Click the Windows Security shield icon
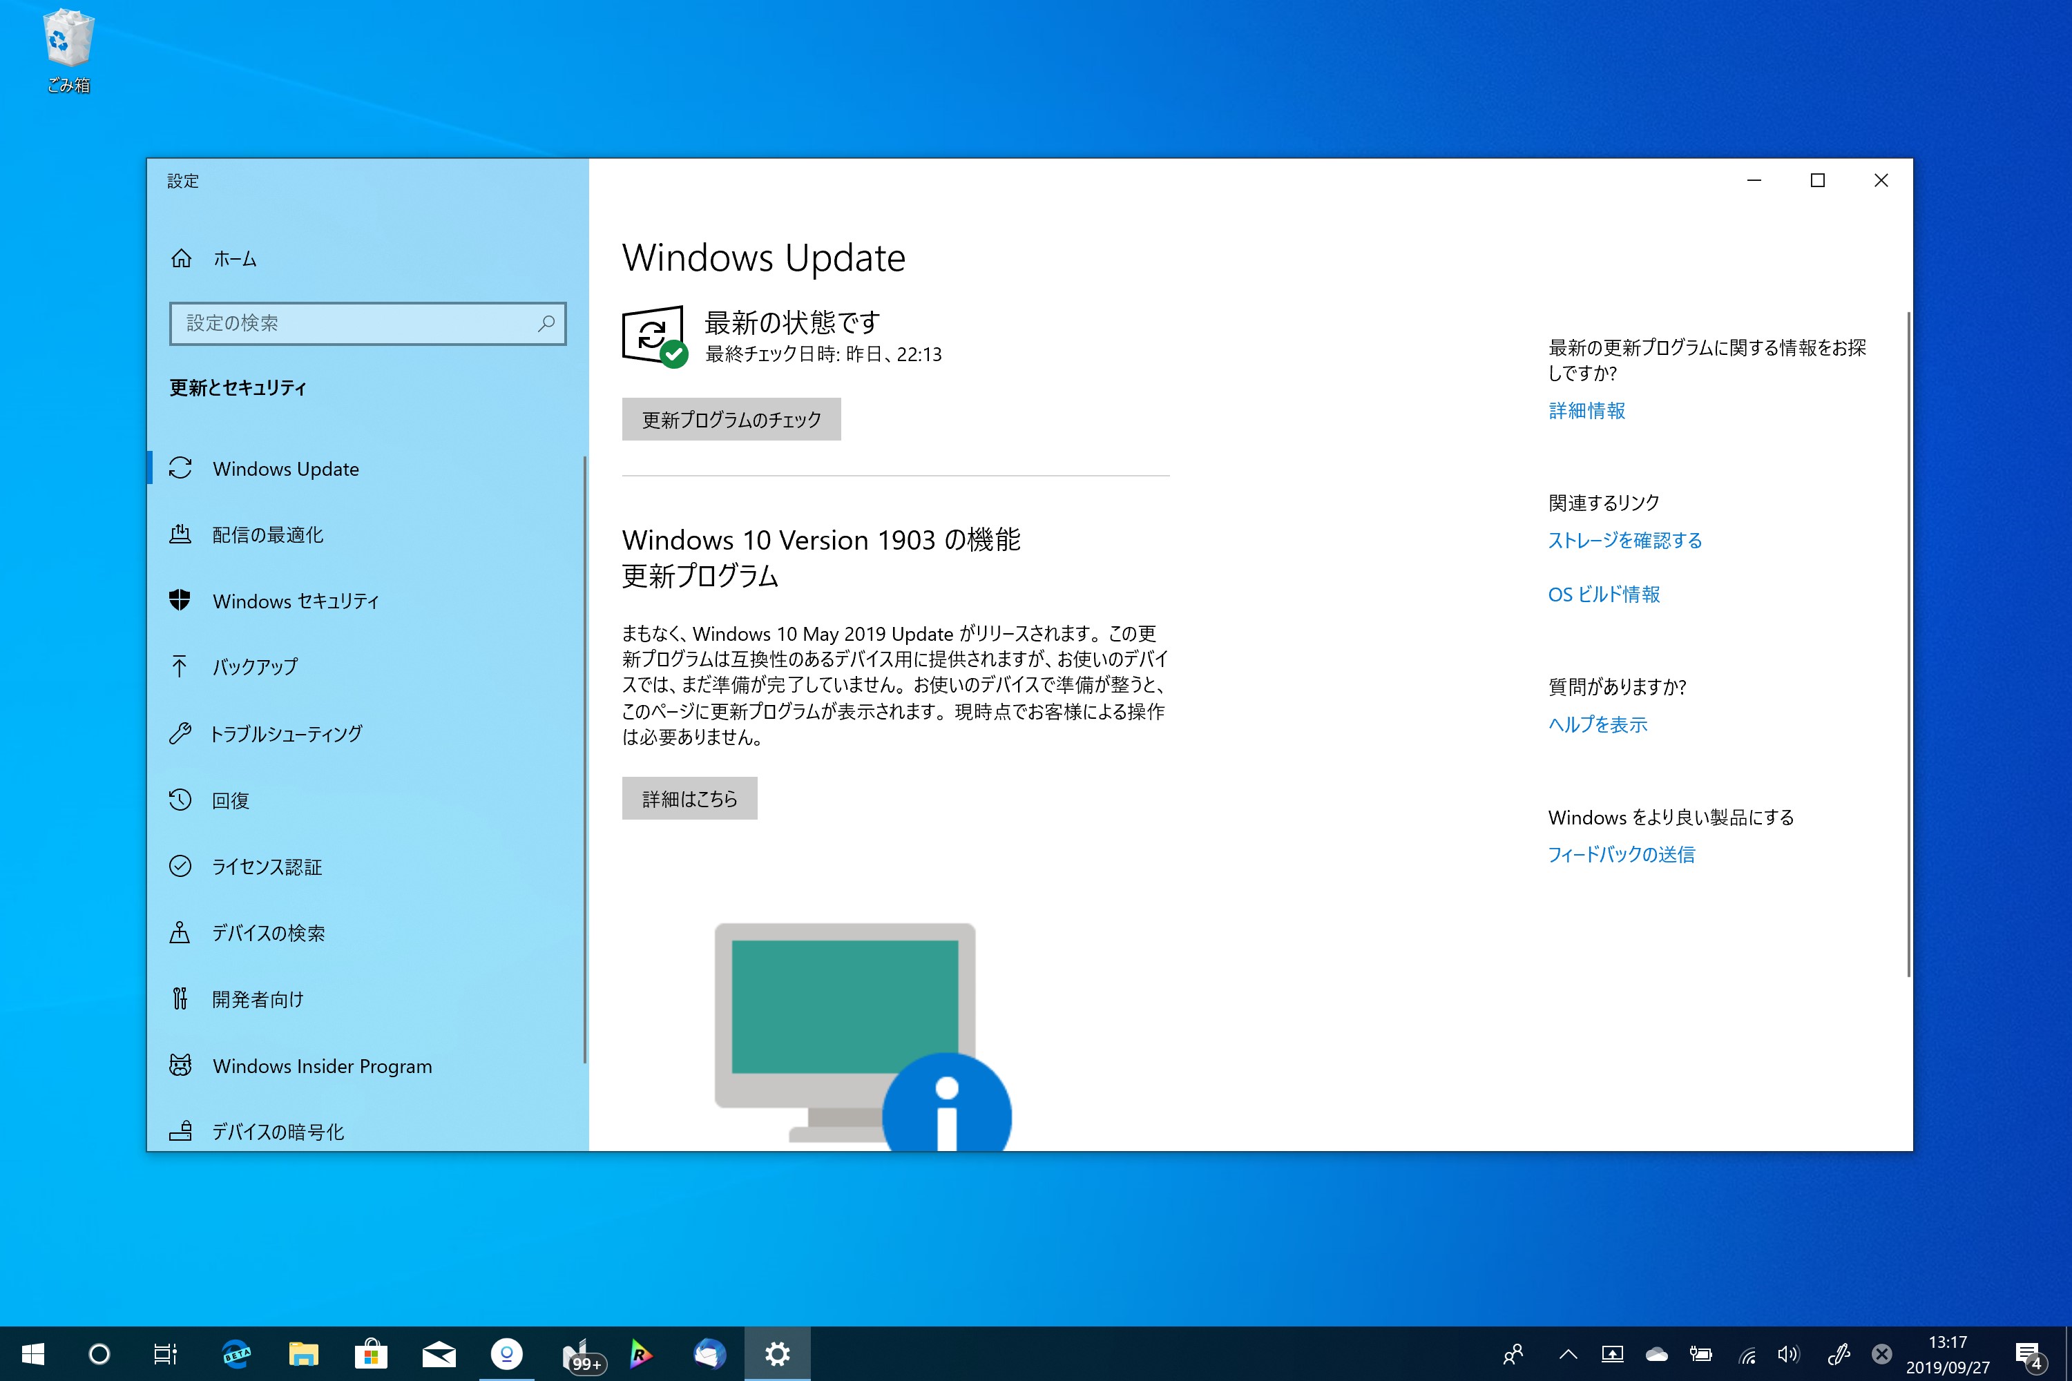The width and height of the screenshot is (2072, 1381). tap(180, 601)
